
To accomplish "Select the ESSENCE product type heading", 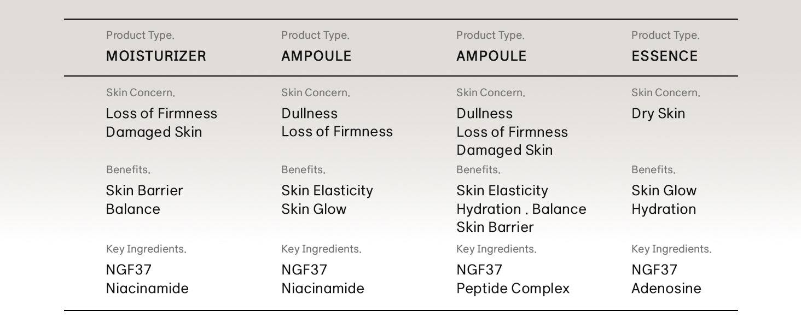I will pyautogui.click(x=664, y=56).
